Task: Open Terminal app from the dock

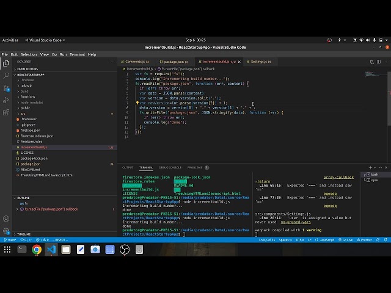Action: pyautogui.click(x=22, y=250)
